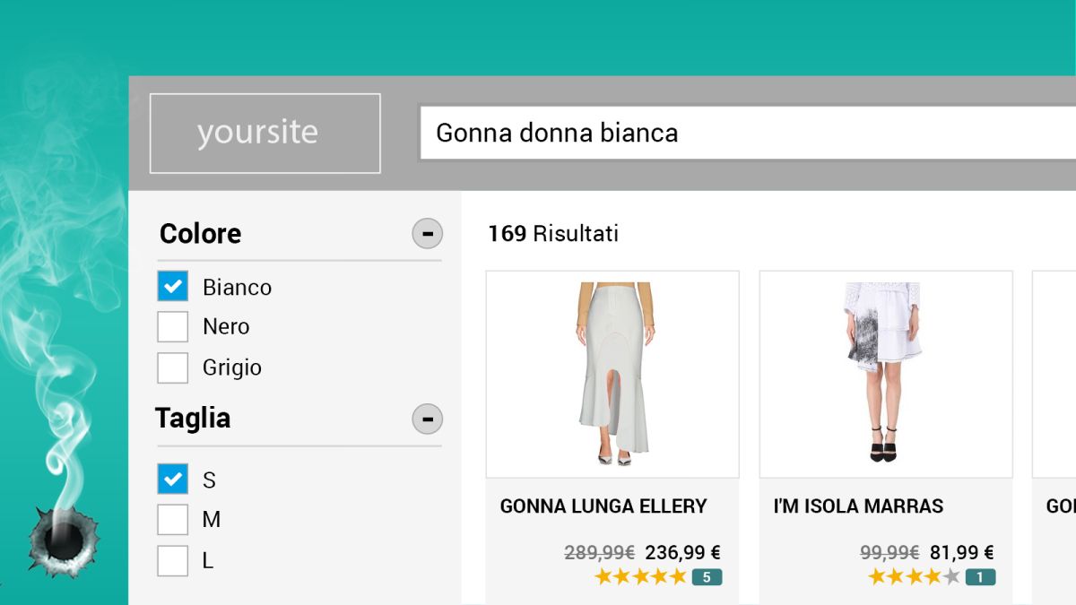The image size is (1076, 605).
Task: Collapse the Taglia filter section
Action: coord(427,419)
